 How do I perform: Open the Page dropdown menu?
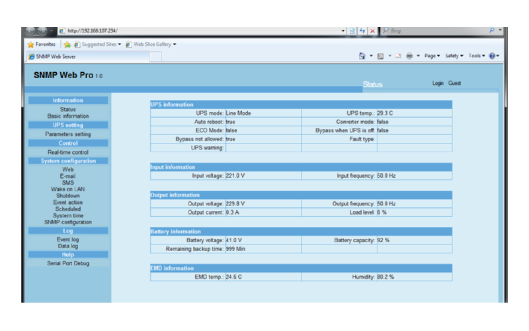click(x=432, y=56)
